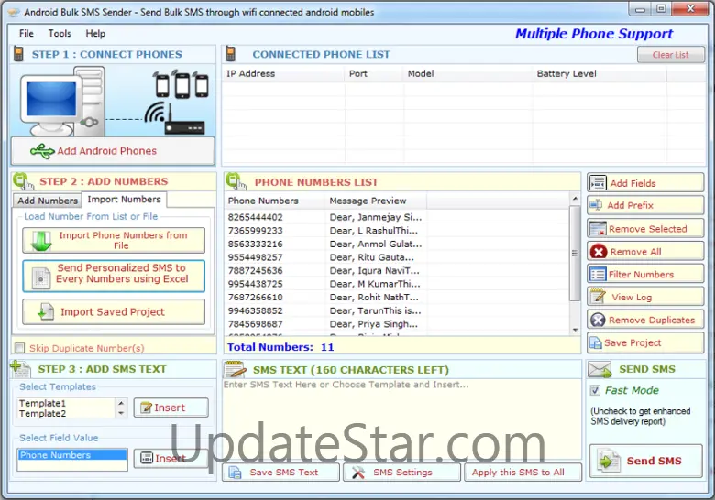Image resolution: width=715 pixels, height=500 pixels.
Task: Click the SMS Settings tools icon
Action: 358,473
